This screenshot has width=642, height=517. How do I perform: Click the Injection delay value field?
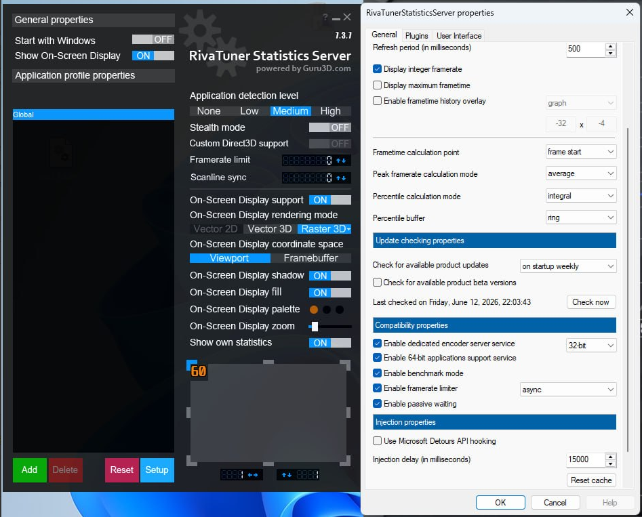click(x=586, y=459)
